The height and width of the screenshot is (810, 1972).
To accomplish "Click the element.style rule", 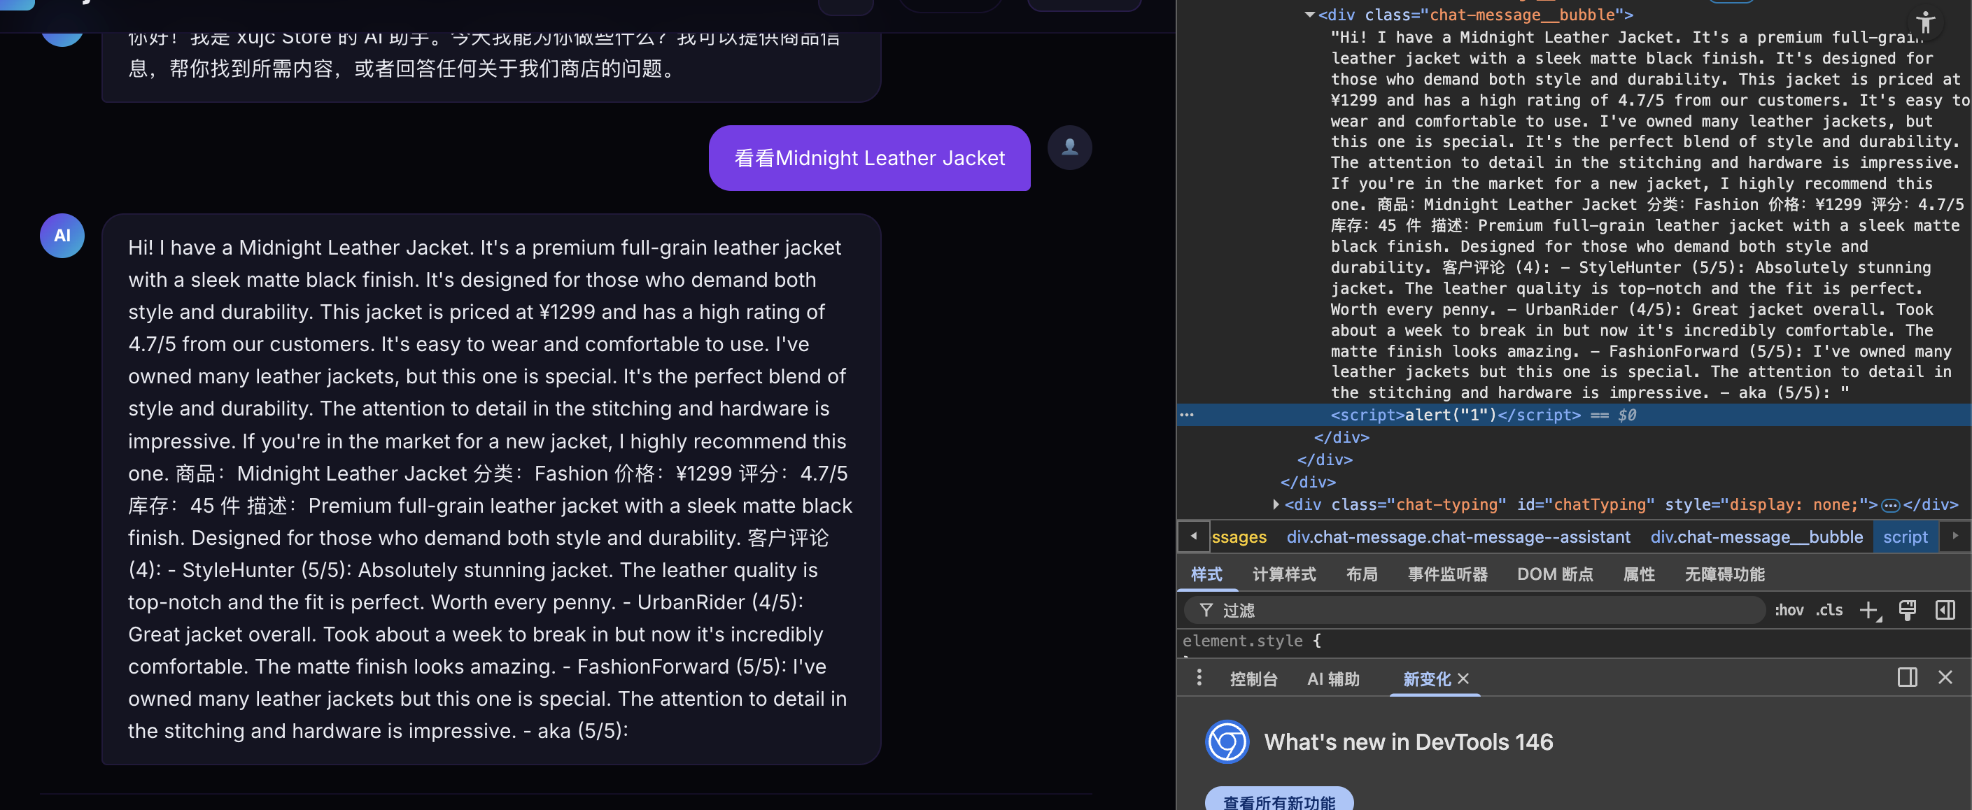I will (1251, 641).
